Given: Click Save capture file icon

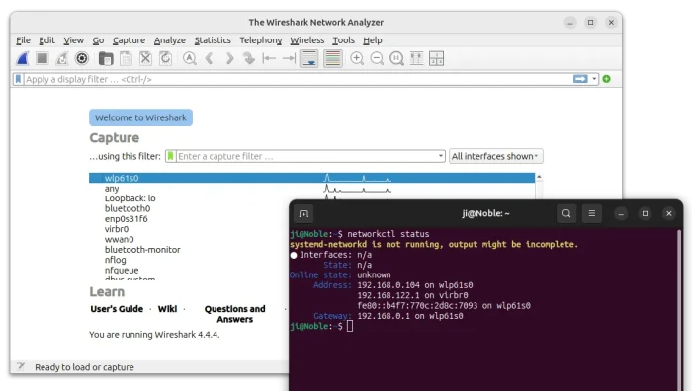Looking at the screenshot, I should pyautogui.click(x=126, y=58).
